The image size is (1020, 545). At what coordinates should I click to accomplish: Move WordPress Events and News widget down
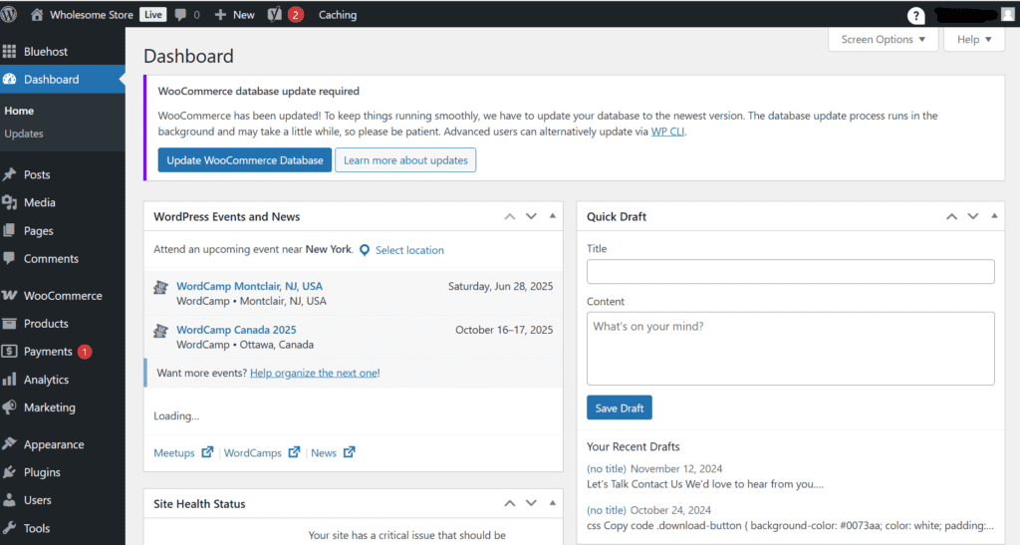pyautogui.click(x=532, y=216)
